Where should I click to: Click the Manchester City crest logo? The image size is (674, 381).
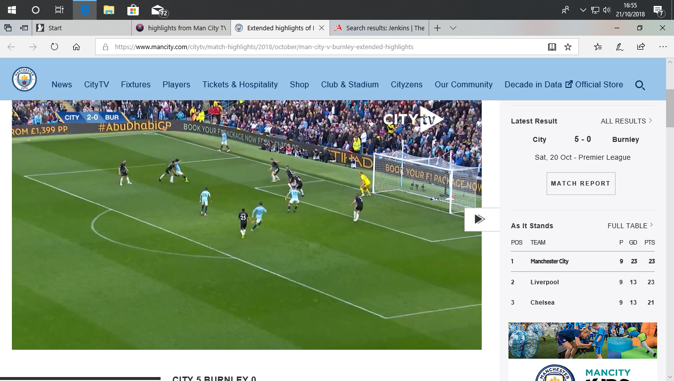click(x=24, y=79)
